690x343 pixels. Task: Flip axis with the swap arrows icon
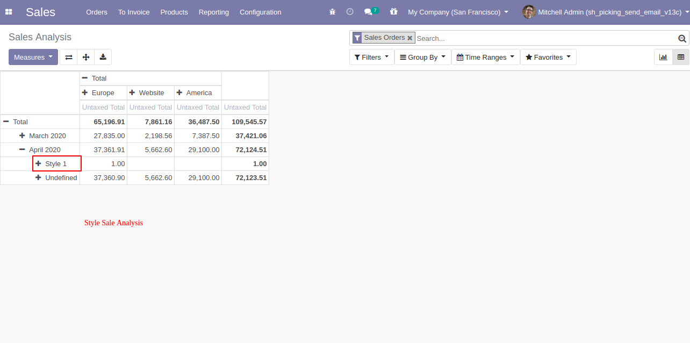click(x=69, y=57)
